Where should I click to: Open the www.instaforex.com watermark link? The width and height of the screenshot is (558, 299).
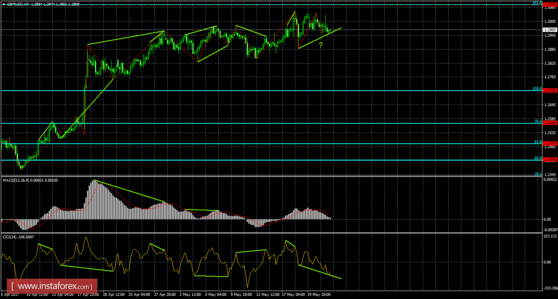click(54, 286)
